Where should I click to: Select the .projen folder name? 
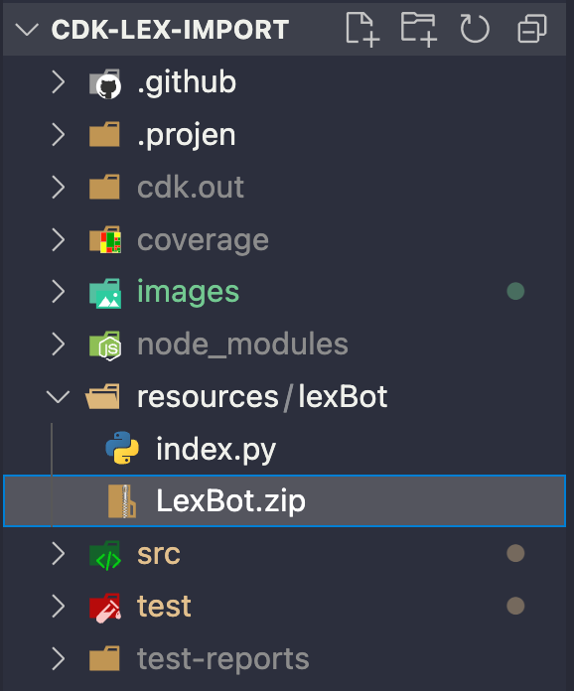pyautogui.click(x=186, y=135)
